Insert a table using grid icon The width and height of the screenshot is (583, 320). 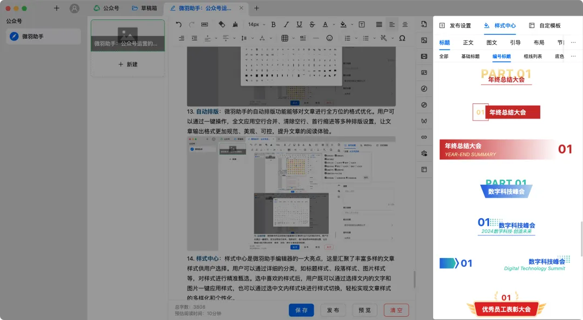pos(285,38)
